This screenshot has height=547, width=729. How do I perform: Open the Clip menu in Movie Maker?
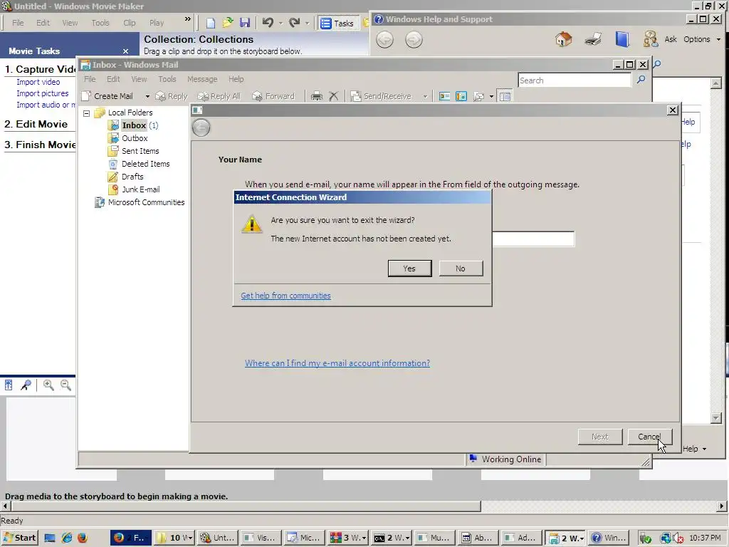[x=130, y=23]
